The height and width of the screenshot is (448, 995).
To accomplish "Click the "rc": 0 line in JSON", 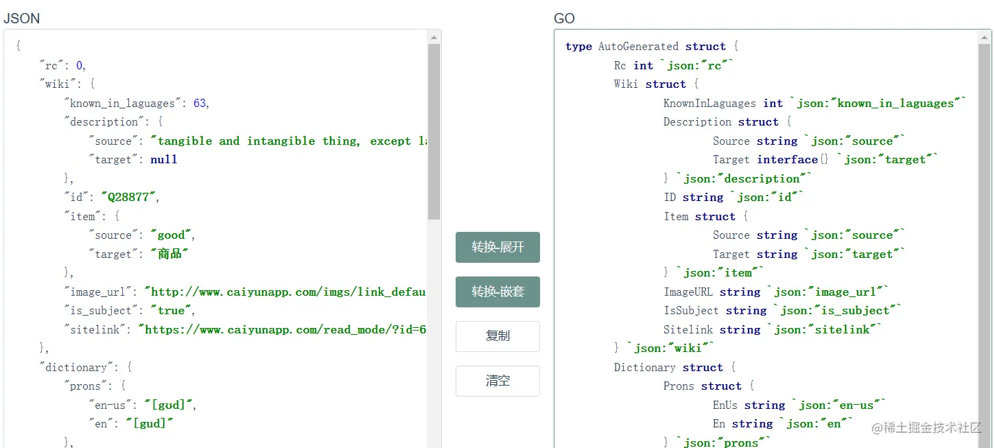I will click(63, 66).
